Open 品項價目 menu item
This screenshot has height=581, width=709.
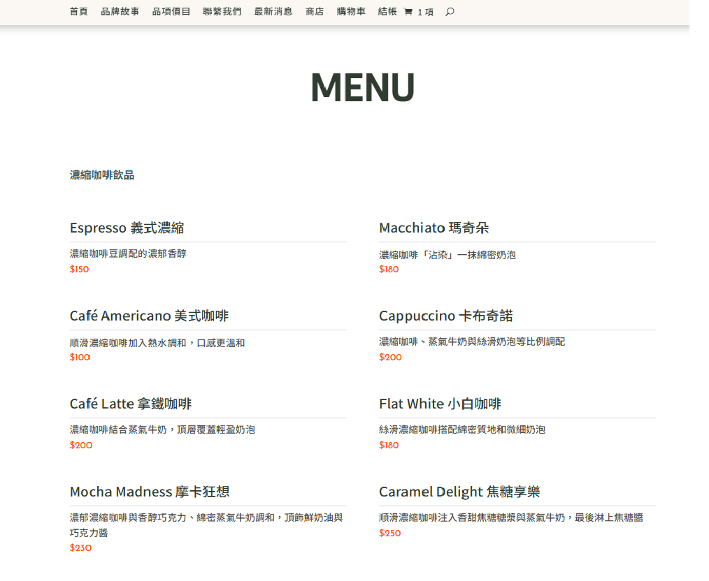coord(171,12)
